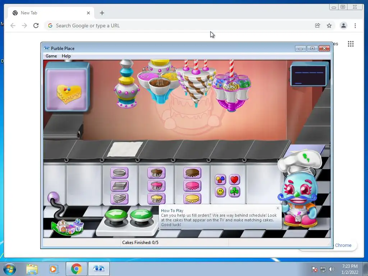This screenshot has width=368, height=276.
Task: Open the Windows Start menu
Action: 10,269
